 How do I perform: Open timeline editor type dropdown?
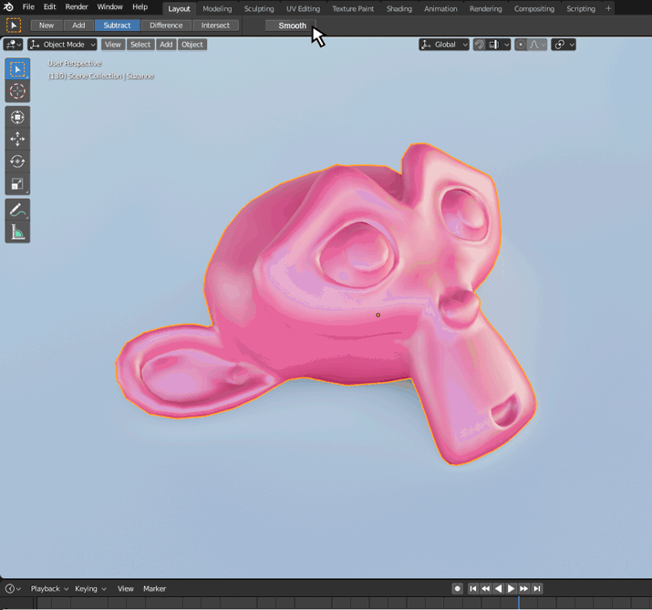tap(13, 588)
